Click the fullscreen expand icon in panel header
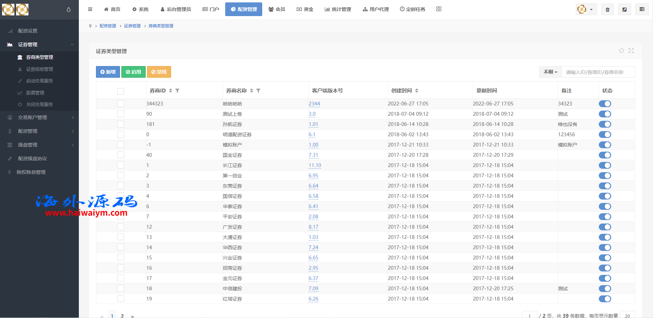 point(631,51)
